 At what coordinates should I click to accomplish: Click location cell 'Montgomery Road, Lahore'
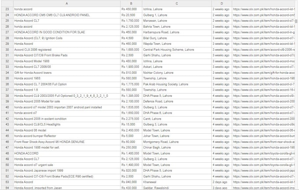tap(177, 142)
